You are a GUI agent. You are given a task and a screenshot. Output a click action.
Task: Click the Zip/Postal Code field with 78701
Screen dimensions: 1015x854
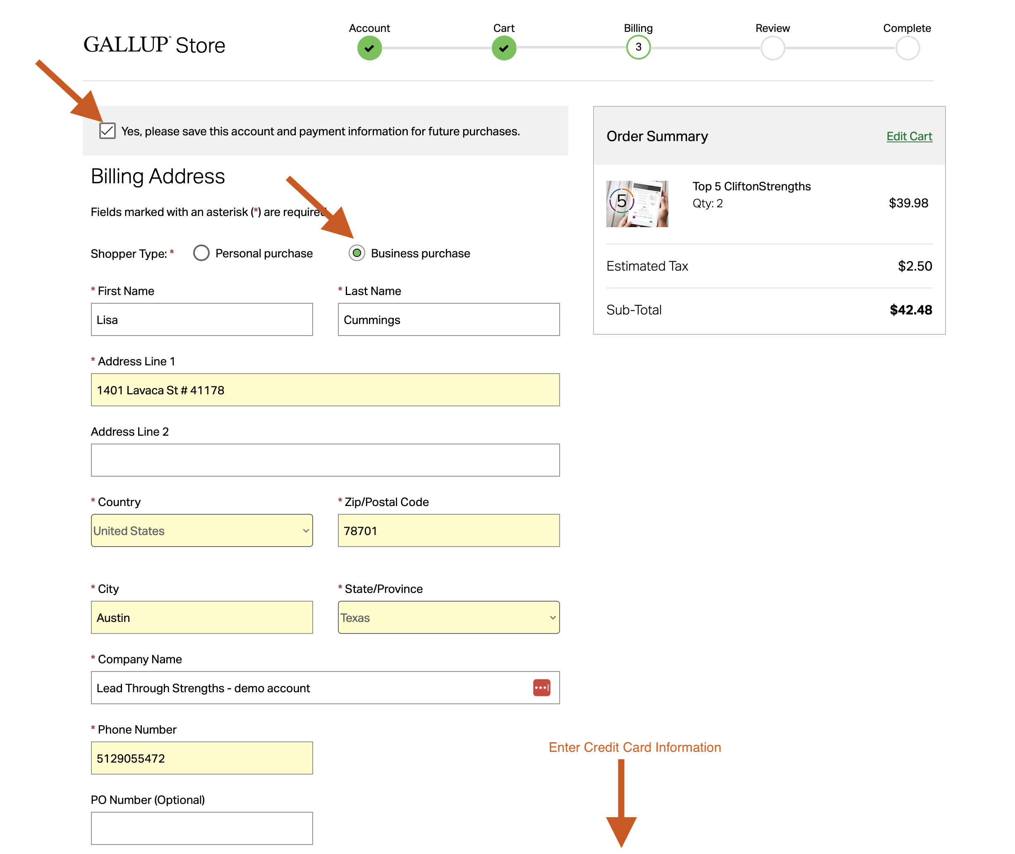pyautogui.click(x=449, y=530)
